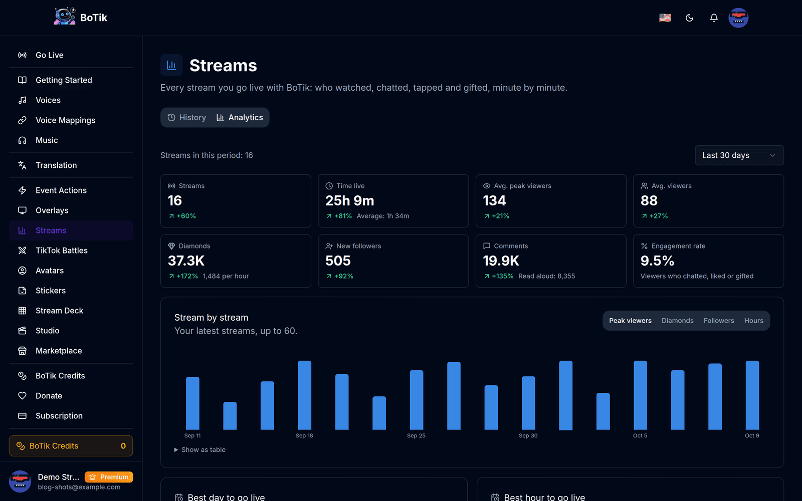Toggle dark mode with the moon icon

(690, 18)
